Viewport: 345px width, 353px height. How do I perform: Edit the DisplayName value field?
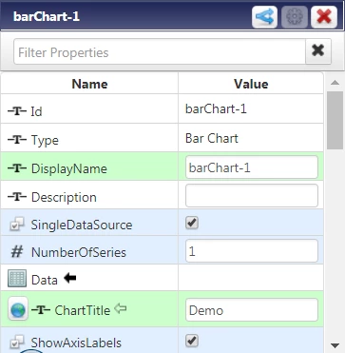click(252, 167)
